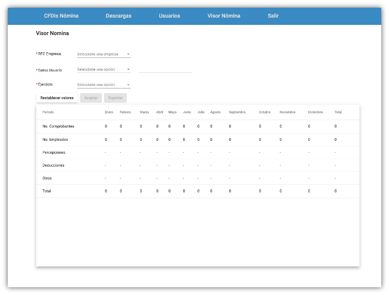
Task: Click the Restablecer valores button
Action: (x=57, y=98)
